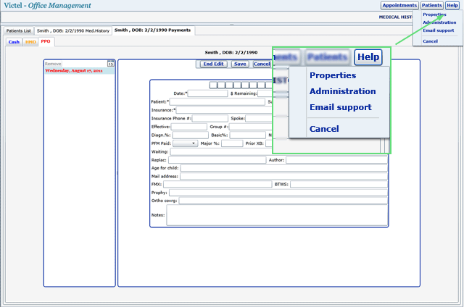
Task: Focus the Insurance field
Action: (x=224, y=110)
